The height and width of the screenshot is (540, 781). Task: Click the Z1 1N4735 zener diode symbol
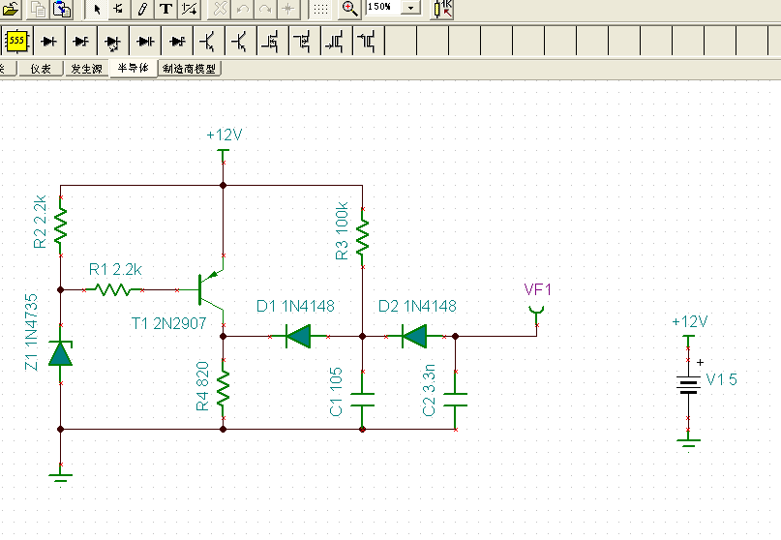pos(60,353)
